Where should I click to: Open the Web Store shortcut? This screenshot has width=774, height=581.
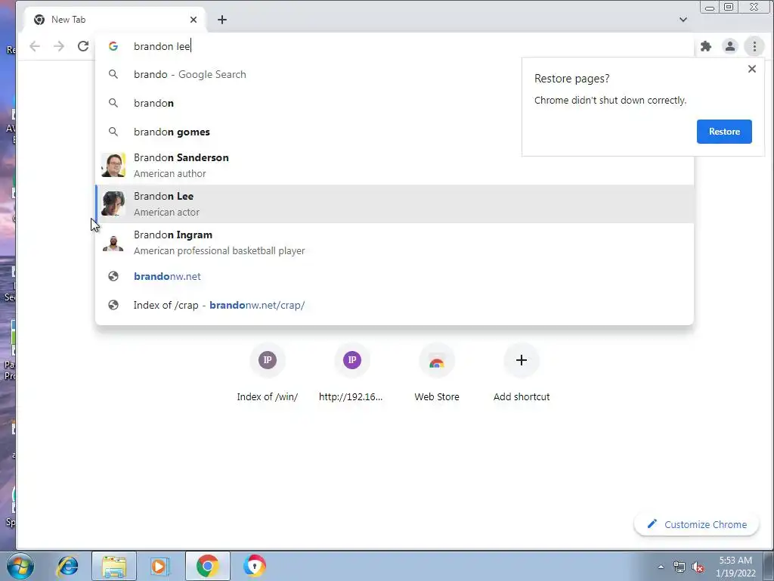tap(437, 373)
